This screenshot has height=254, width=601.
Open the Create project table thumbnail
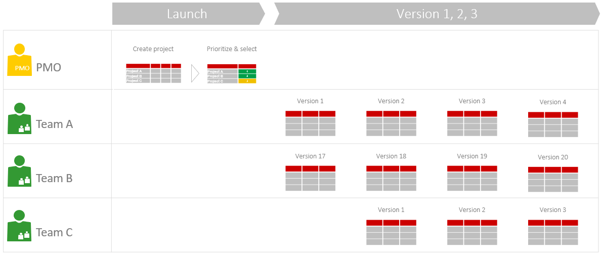pos(153,73)
